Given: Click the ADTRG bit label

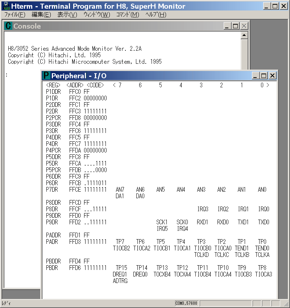Looking at the screenshot, I should 120,281.
